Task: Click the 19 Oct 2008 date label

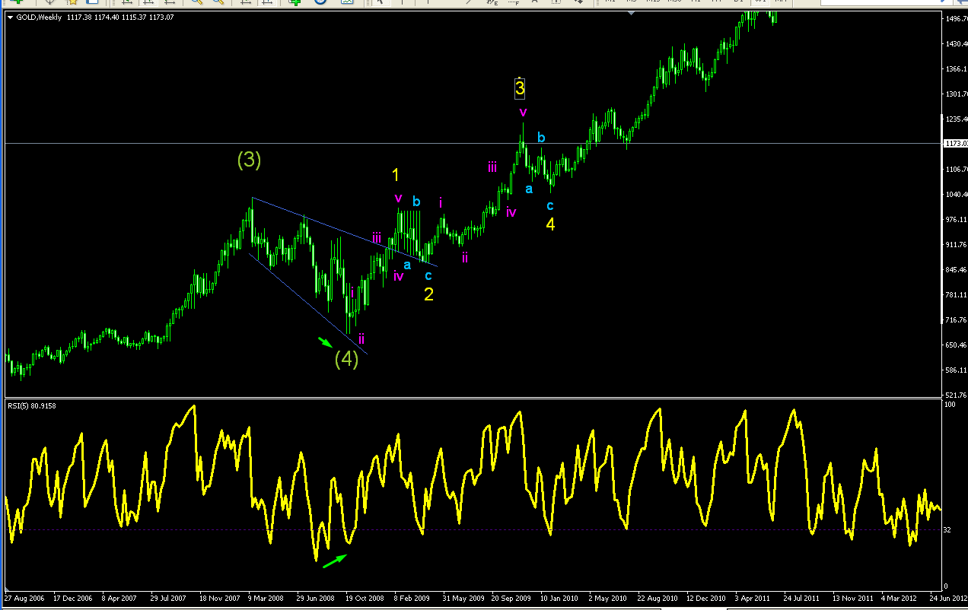Action: coord(365,599)
